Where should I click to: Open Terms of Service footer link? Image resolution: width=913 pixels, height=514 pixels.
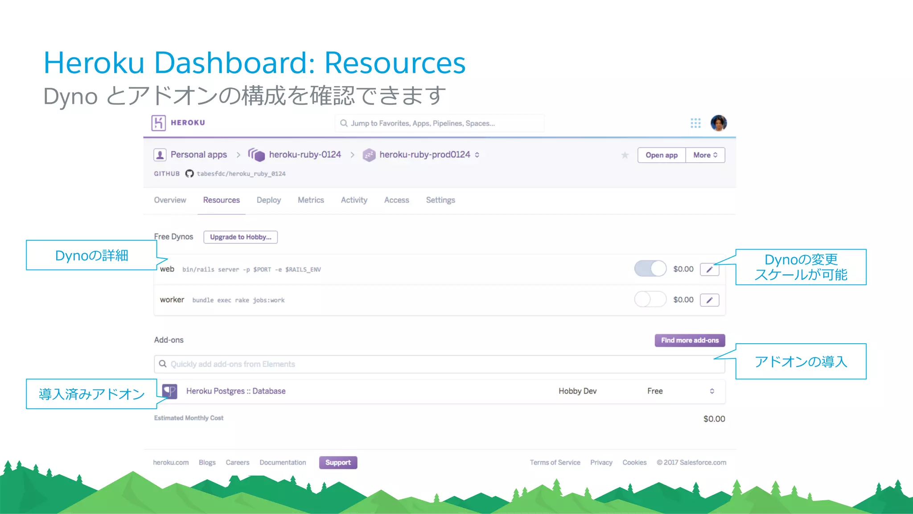click(x=555, y=462)
